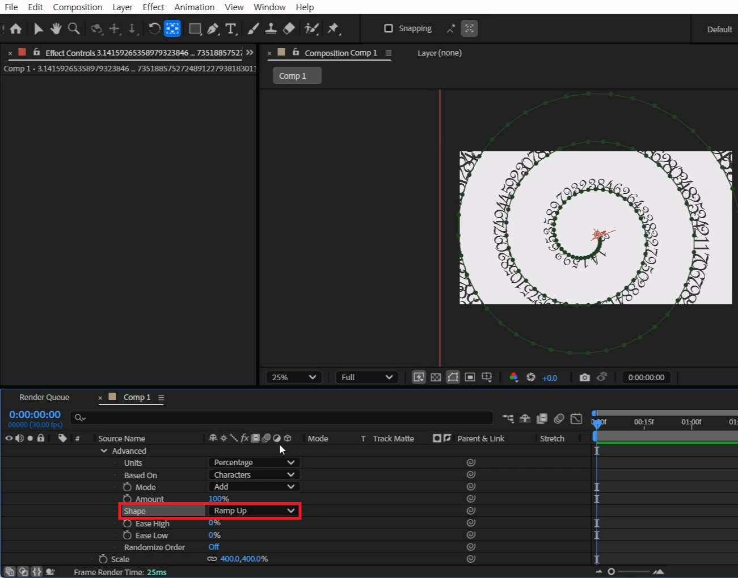Click the Reset Exposure icon
The width and height of the screenshot is (738, 578).
coord(531,377)
